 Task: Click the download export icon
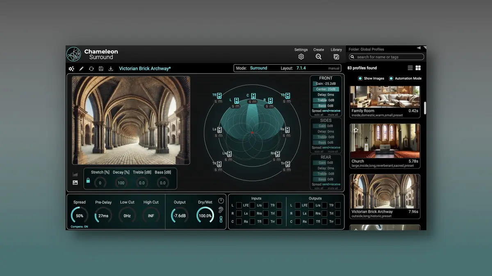click(111, 69)
